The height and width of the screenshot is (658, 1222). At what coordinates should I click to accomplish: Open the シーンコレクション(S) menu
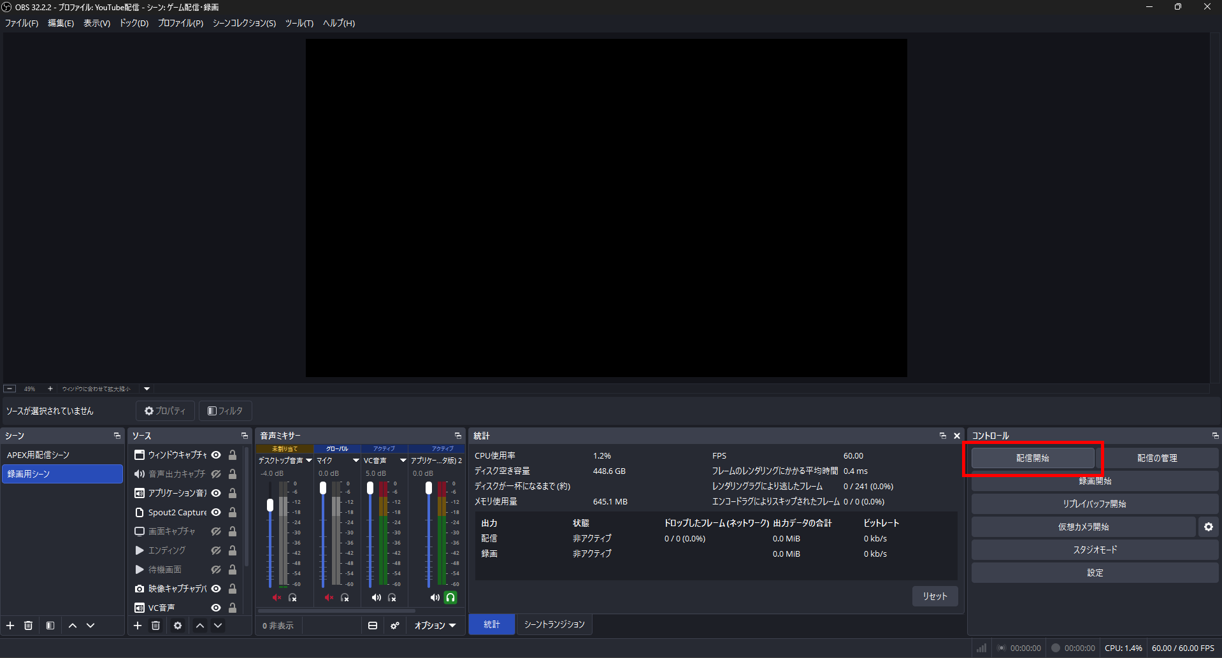244,23
